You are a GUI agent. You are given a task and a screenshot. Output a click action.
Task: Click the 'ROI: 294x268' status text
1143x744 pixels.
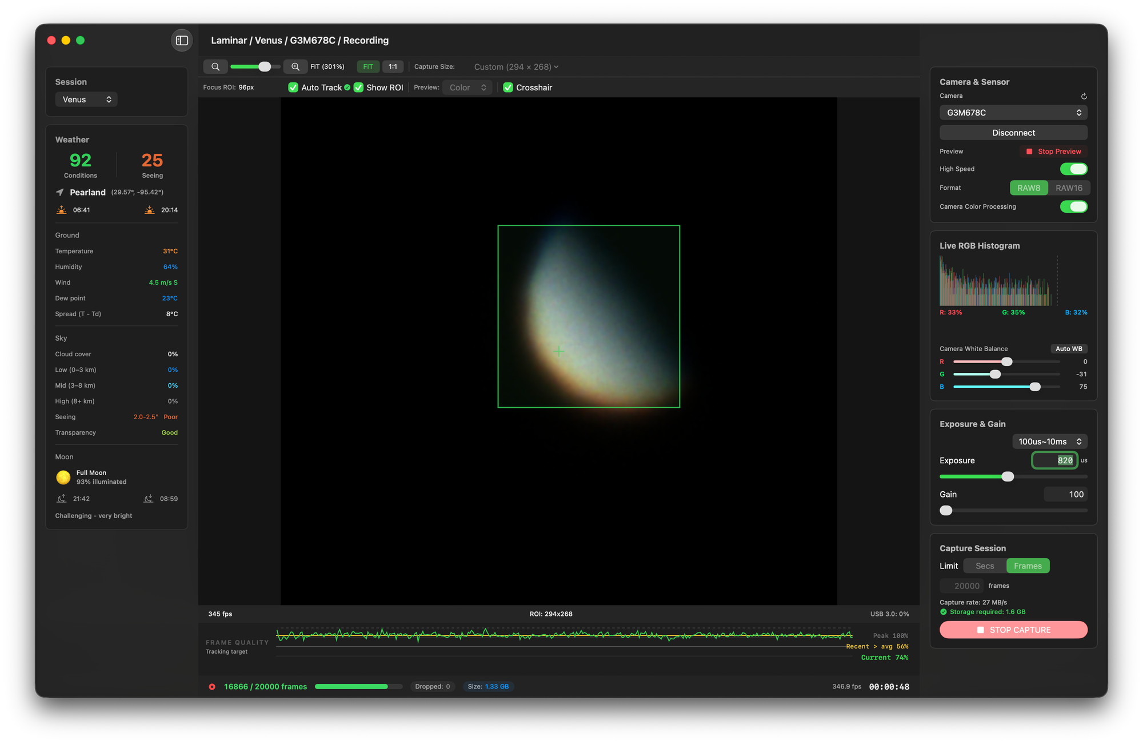tap(551, 614)
